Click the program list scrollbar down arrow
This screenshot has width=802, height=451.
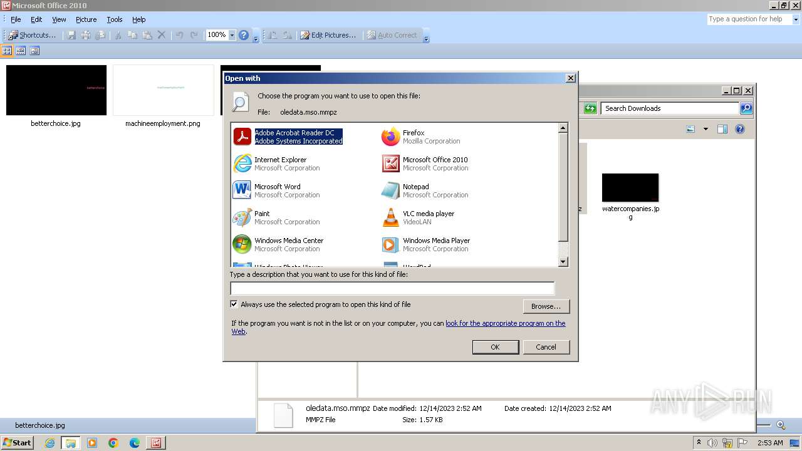563,262
